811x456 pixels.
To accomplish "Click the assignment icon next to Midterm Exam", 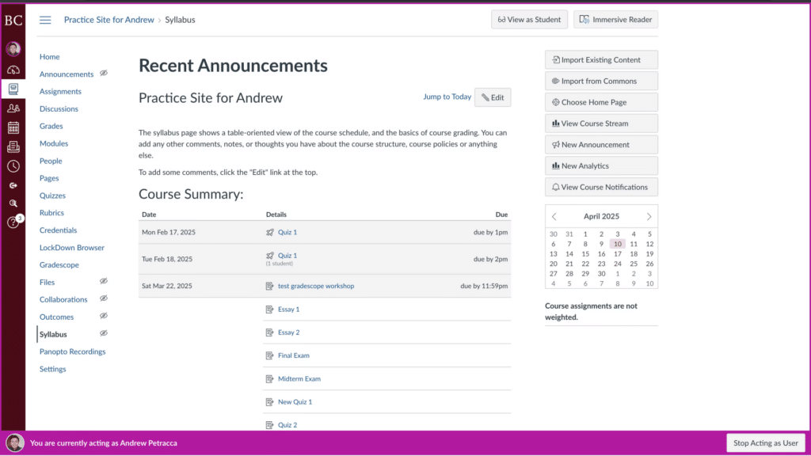I will pos(269,379).
